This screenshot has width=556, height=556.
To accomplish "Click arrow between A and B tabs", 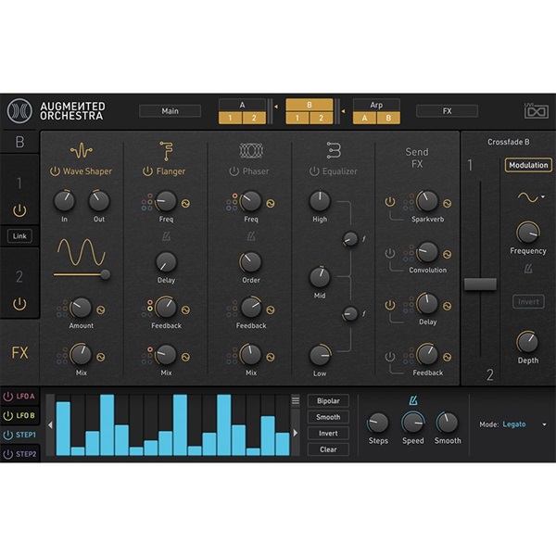I will 276,106.
